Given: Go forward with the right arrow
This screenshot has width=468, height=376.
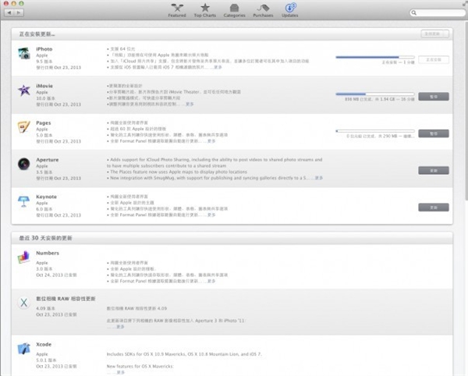Looking at the screenshot, I should 19,12.
